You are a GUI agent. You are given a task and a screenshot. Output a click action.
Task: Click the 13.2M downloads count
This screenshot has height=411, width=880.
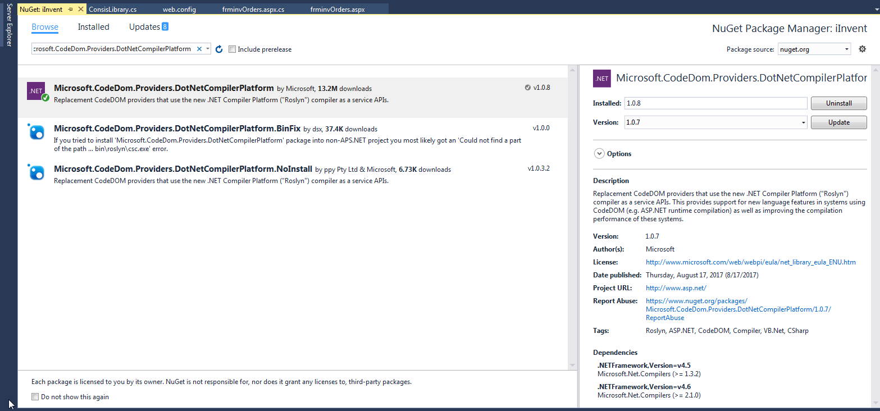tap(345, 89)
